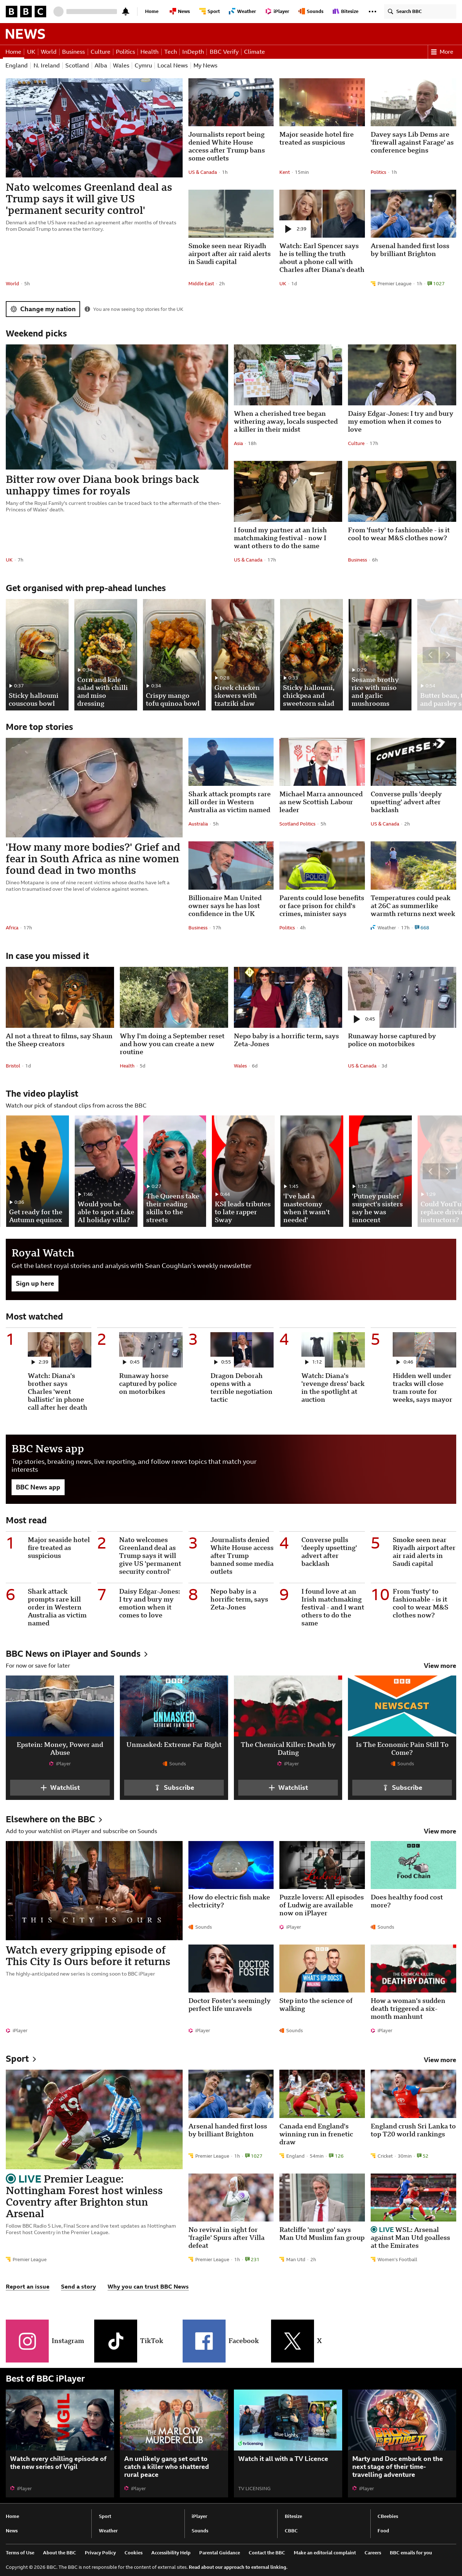Go to the InDepth tab

[x=193, y=52]
